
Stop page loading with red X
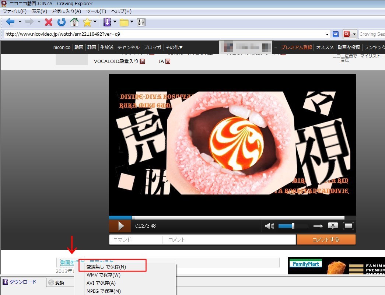(49, 22)
